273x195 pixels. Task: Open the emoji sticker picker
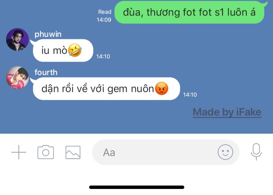(x=225, y=152)
